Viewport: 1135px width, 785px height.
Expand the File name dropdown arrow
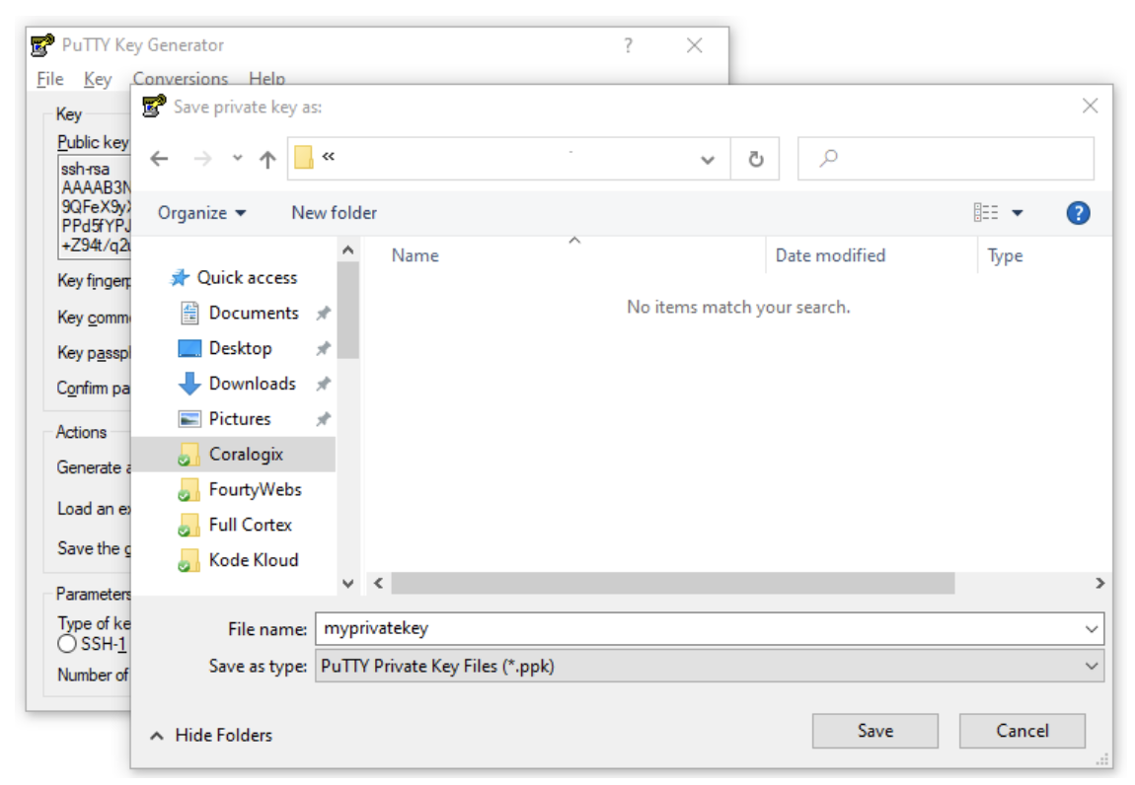pyautogui.click(x=1092, y=629)
